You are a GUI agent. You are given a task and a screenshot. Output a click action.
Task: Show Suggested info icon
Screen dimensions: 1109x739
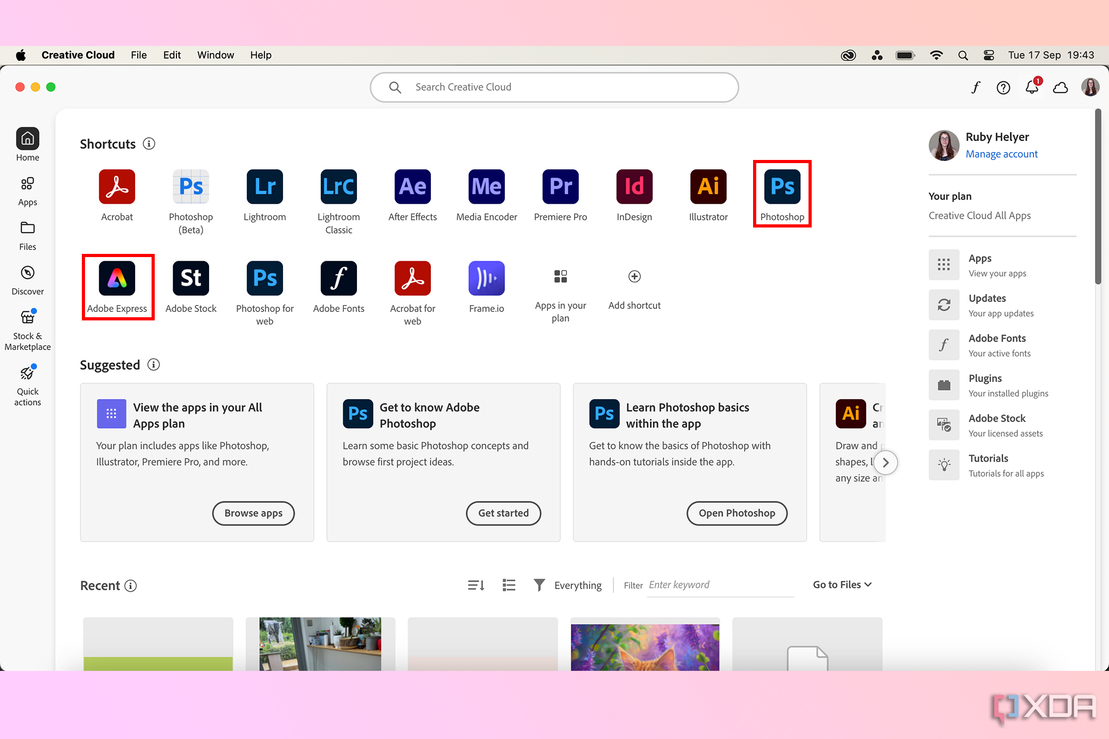[154, 365]
